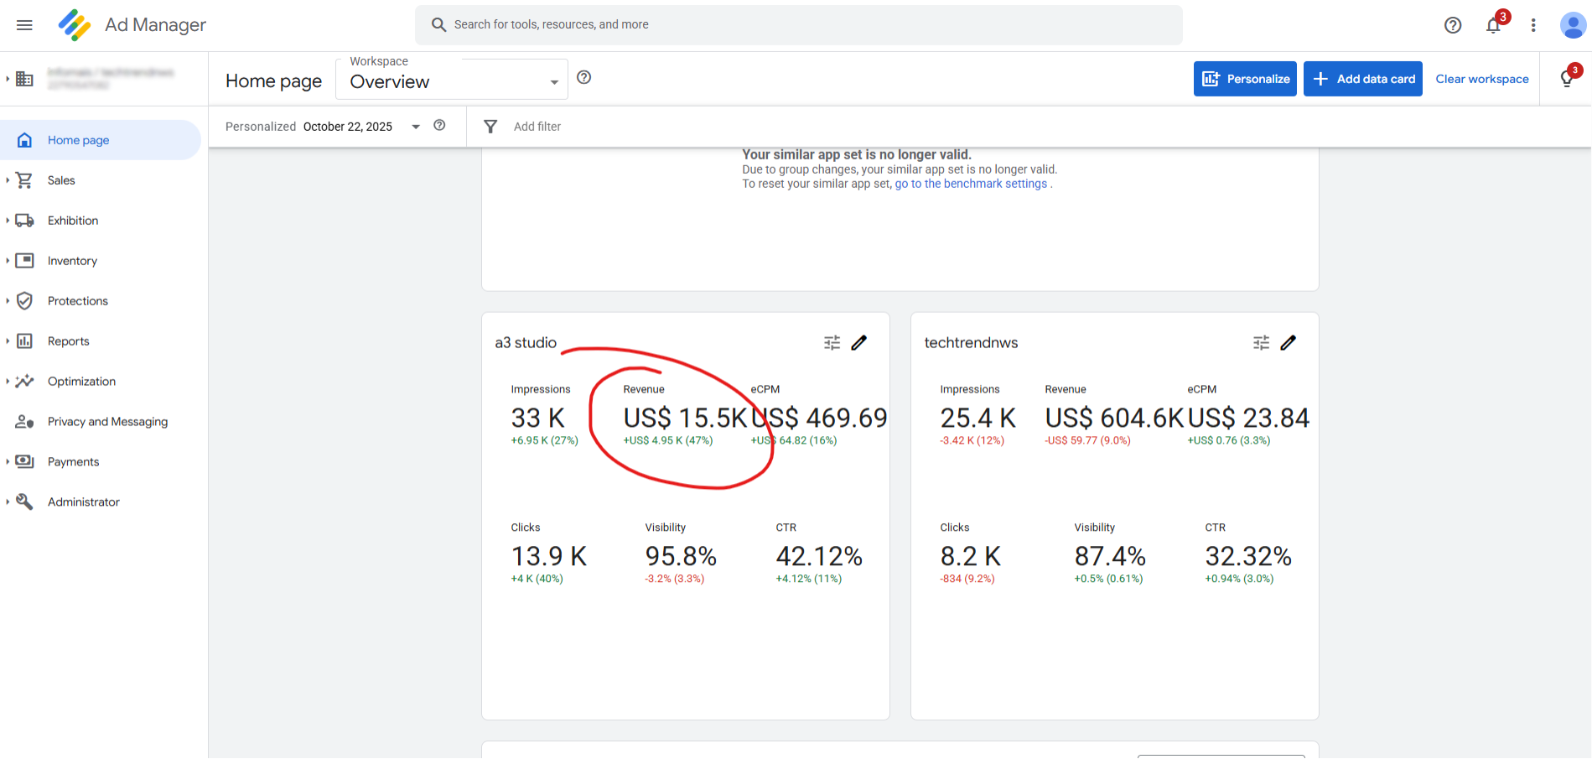Click the Payments money icon
This screenshot has height=759, width=1592.
(x=25, y=462)
